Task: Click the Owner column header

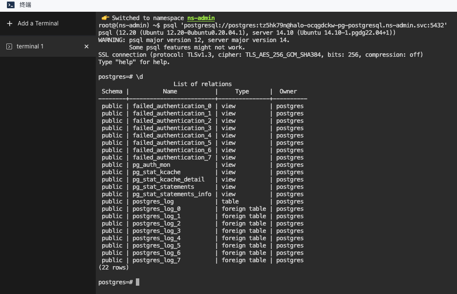Action: click(x=288, y=91)
